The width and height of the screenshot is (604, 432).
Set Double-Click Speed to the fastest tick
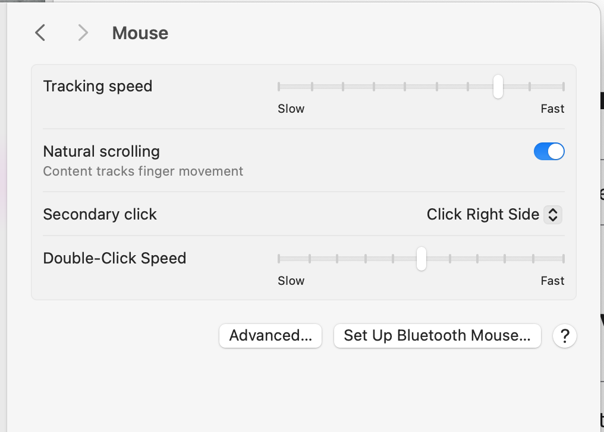coord(563,259)
